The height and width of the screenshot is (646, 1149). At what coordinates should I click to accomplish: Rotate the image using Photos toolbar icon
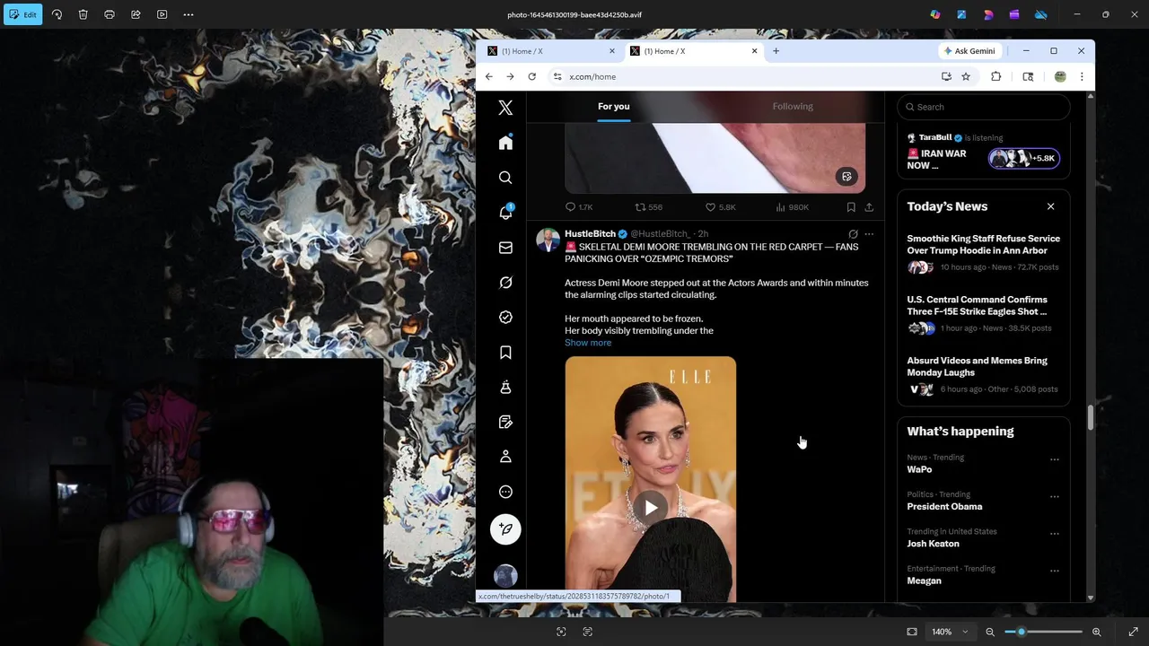pyautogui.click(x=57, y=14)
